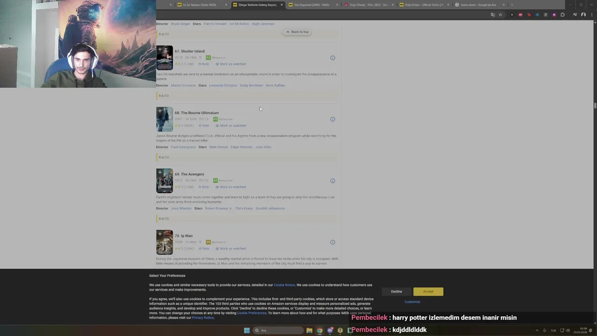Image resolution: width=597 pixels, height=336 pixels.
Task: Mark The Bourne Ultimatum as watched
Action: point(230,126)
